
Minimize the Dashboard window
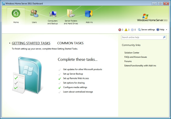pos(154,4)
